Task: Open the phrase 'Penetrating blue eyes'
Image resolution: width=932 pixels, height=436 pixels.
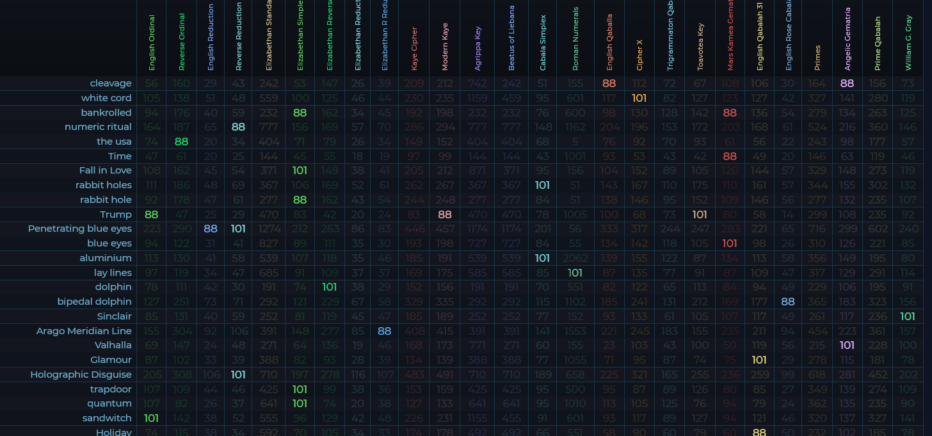Action: [x=80, y=229]
